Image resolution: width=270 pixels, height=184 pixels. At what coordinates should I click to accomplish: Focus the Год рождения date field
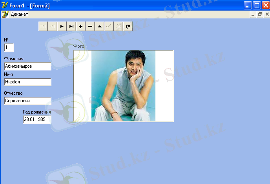tap(37, 119)
